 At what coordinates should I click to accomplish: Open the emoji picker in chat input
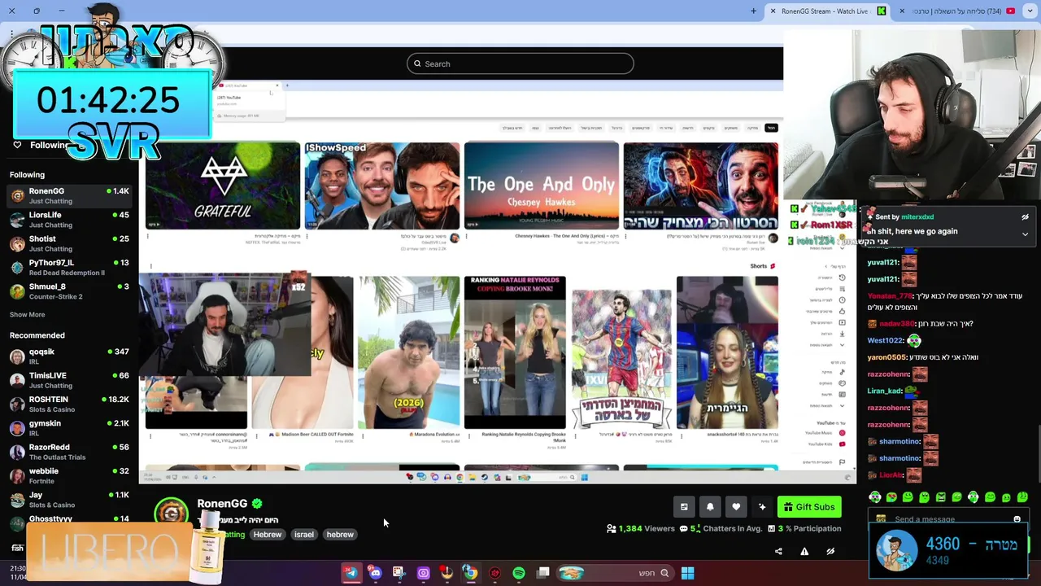1017,519
